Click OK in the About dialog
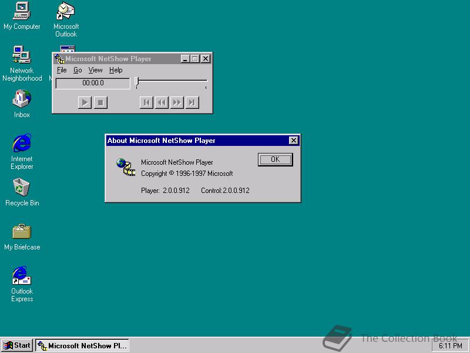This screenshot has height=353, width=470. click(x=275, y=159)
